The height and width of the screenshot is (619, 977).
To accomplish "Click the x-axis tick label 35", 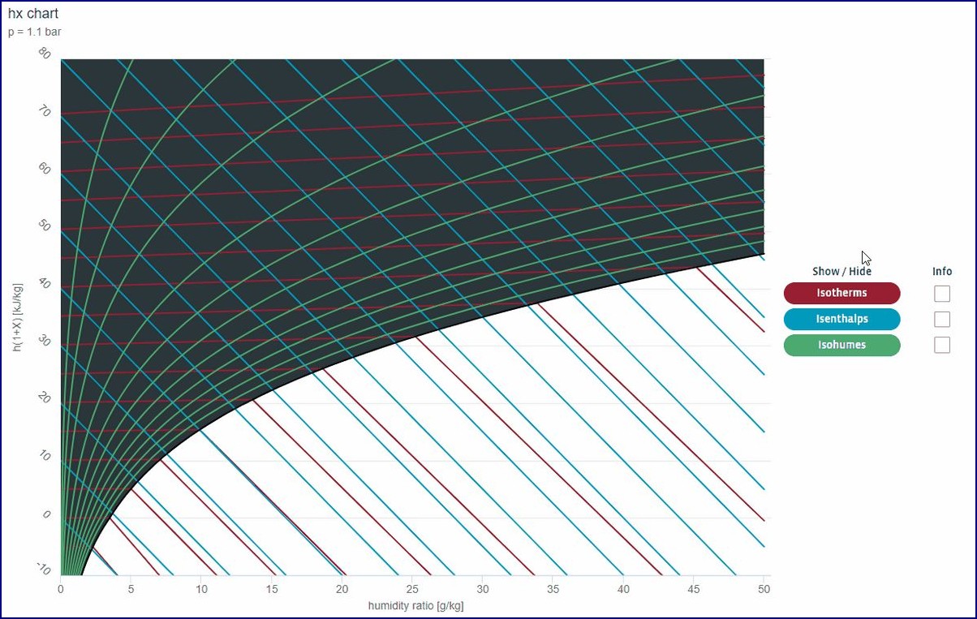I will pyautogui.click(x=553, y=589).
